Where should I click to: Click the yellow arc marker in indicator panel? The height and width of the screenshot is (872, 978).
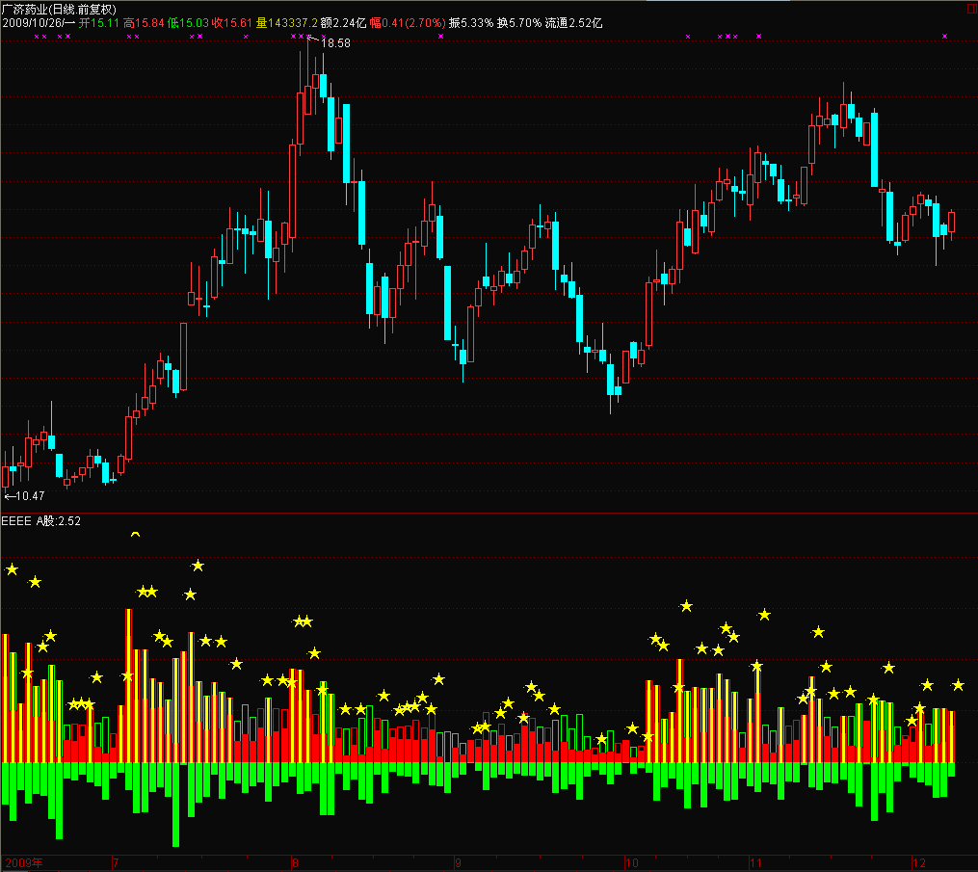point(135,535)
